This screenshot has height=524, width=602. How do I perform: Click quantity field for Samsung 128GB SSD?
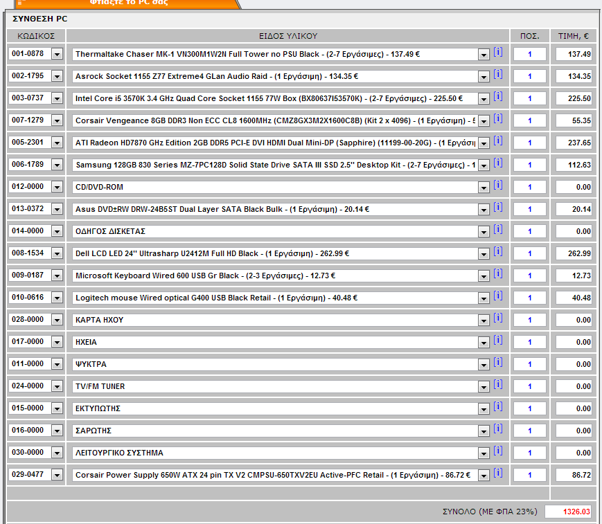pyautogui.click(x=530, y=165)
